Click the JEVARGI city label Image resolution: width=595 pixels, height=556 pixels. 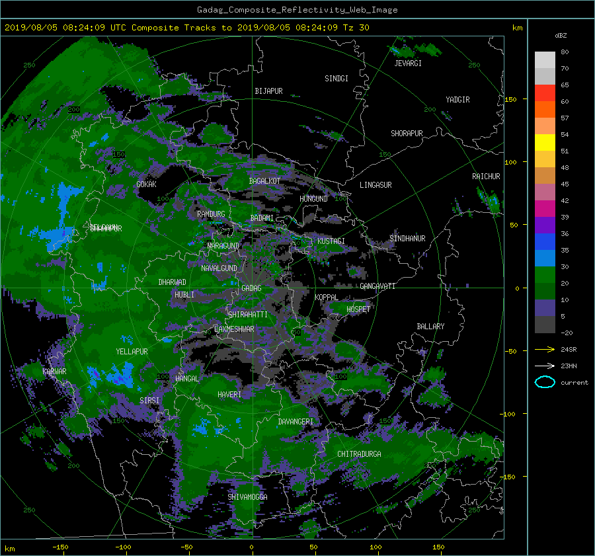pyautogui.click(x=408, y=63)
